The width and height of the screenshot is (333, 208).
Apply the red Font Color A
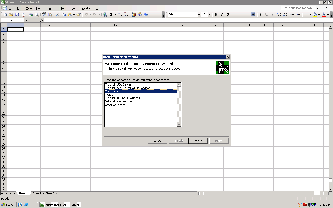click(x=324, y=15)
